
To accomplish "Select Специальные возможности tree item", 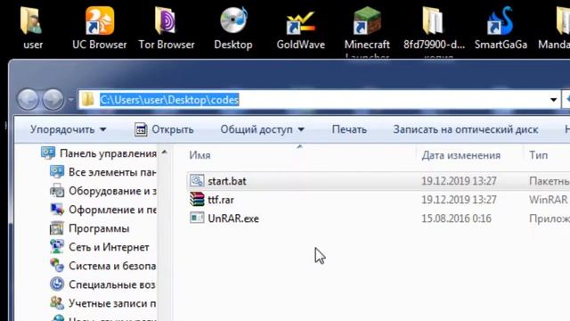I will (112, 284).
